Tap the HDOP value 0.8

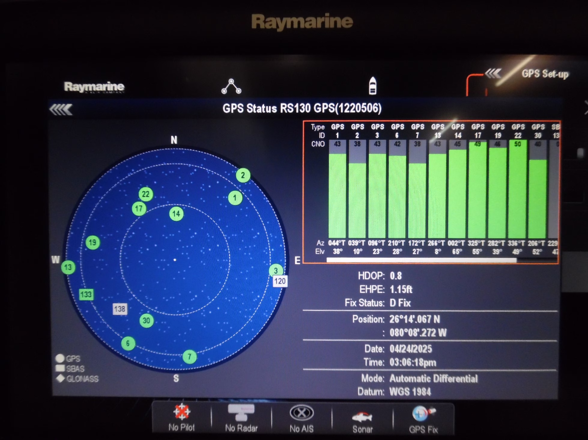[x=396, y=276]
